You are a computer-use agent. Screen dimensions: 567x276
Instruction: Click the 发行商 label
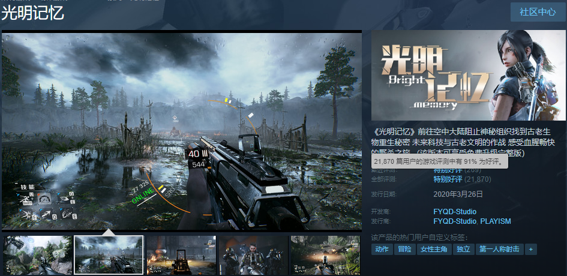381,221
